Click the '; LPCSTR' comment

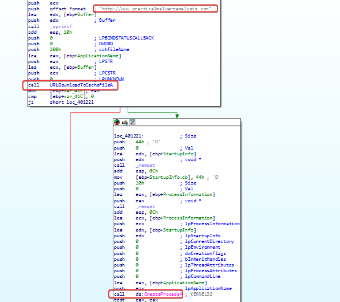point(105,73)
